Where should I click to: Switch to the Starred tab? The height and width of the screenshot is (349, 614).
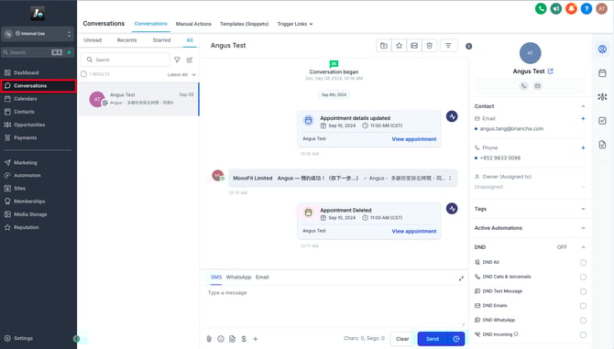tap(161, 40)
